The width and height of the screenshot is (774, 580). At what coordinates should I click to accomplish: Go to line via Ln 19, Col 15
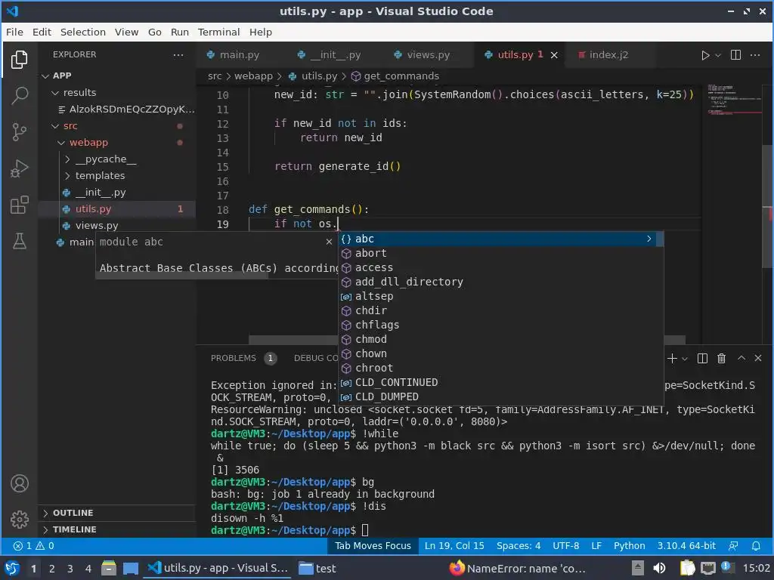click(454, 546)
